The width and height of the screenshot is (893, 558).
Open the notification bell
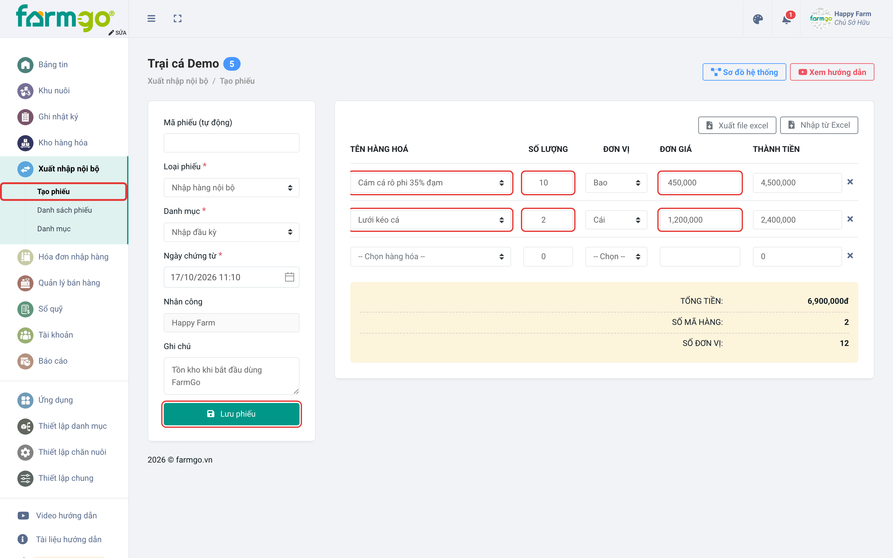point(786,19)
